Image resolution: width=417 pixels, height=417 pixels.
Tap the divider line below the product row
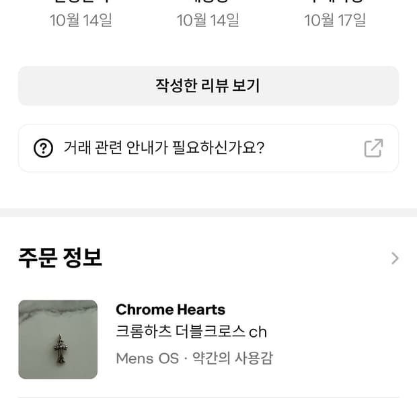(x=208, y=397)
